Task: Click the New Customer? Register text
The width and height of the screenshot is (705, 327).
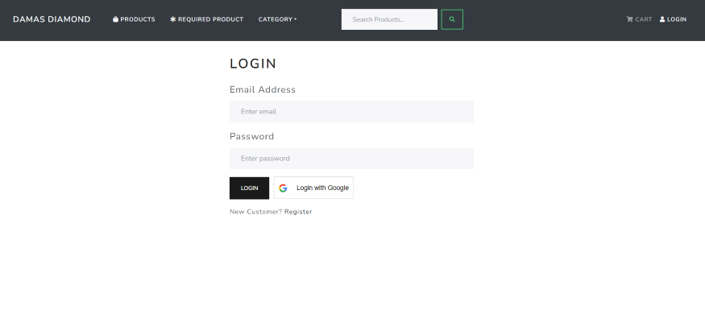Action: [x=271, y=212]
